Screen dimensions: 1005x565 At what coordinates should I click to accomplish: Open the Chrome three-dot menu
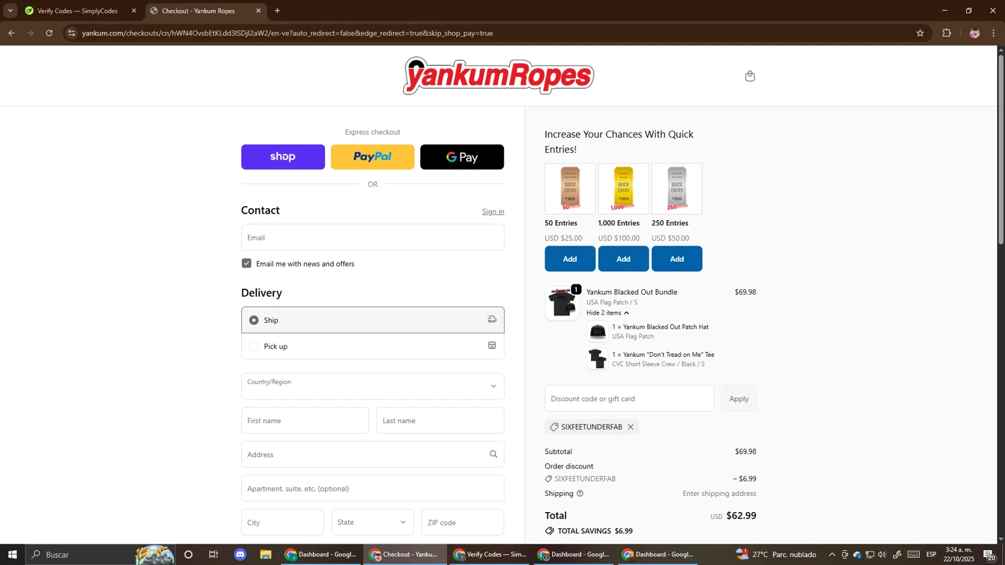994,33
